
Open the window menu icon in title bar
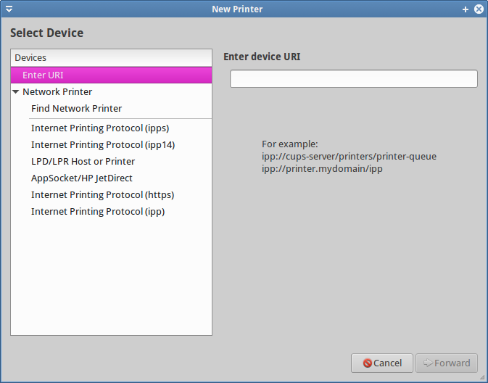(9, 9)
